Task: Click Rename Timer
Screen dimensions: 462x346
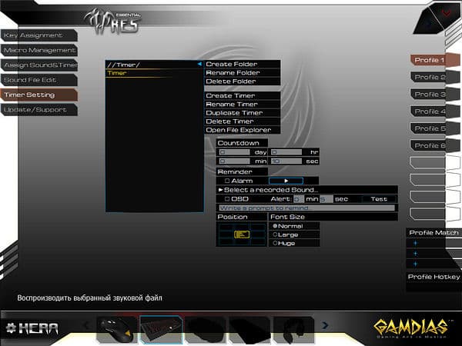Action: 243,104
